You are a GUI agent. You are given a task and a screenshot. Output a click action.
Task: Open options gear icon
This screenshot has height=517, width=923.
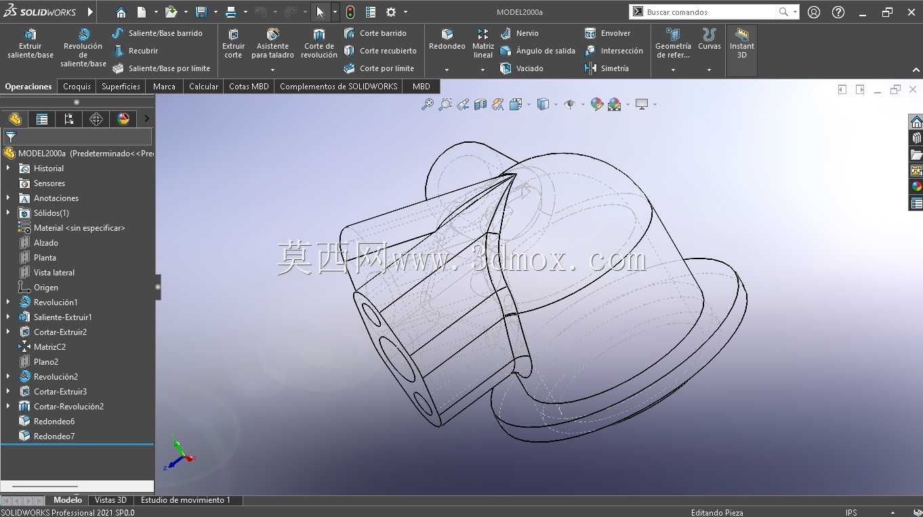coord(391,12)
